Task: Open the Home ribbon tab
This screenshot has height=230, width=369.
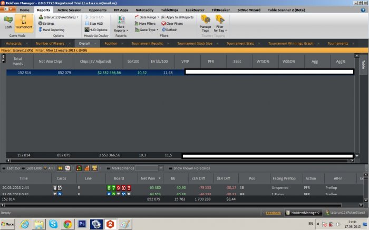Action: click(x=24, y=10)
